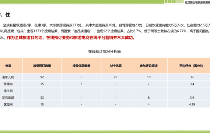The width and height of the screenshot is (210, 133).
Task: Select the 平均评分(满分5) header
Action: 191,66
